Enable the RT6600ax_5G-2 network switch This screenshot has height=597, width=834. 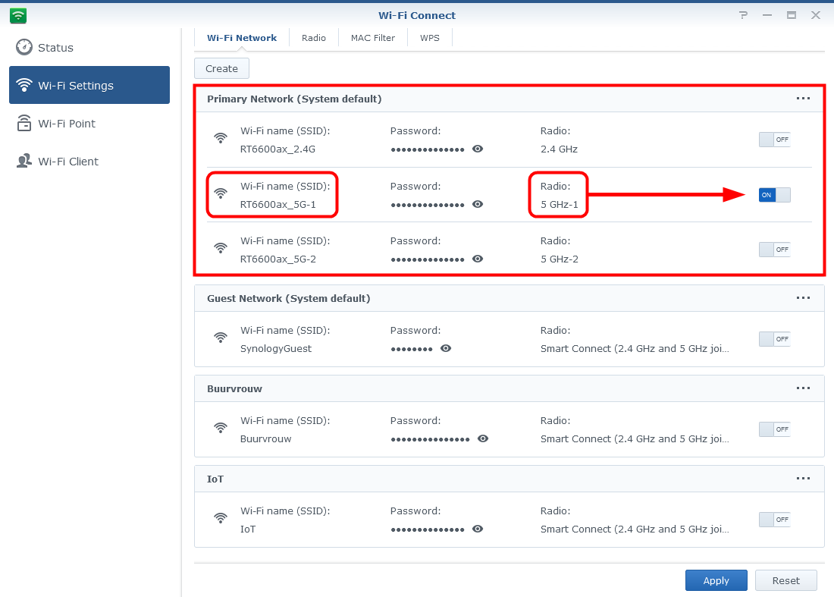774,250
